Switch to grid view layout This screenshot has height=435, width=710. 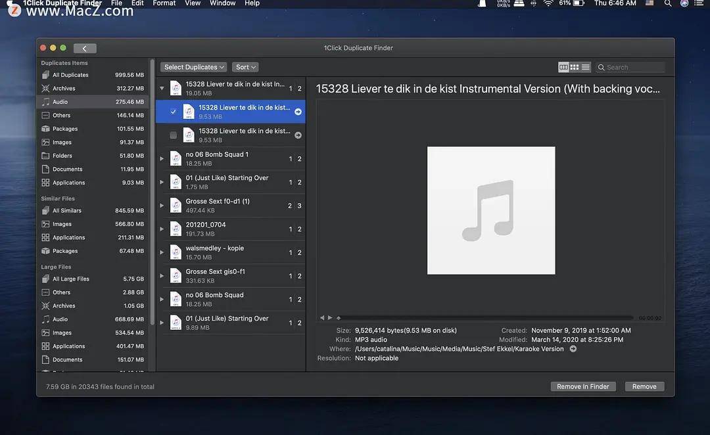pyautogui.click(x=575, y=67)
